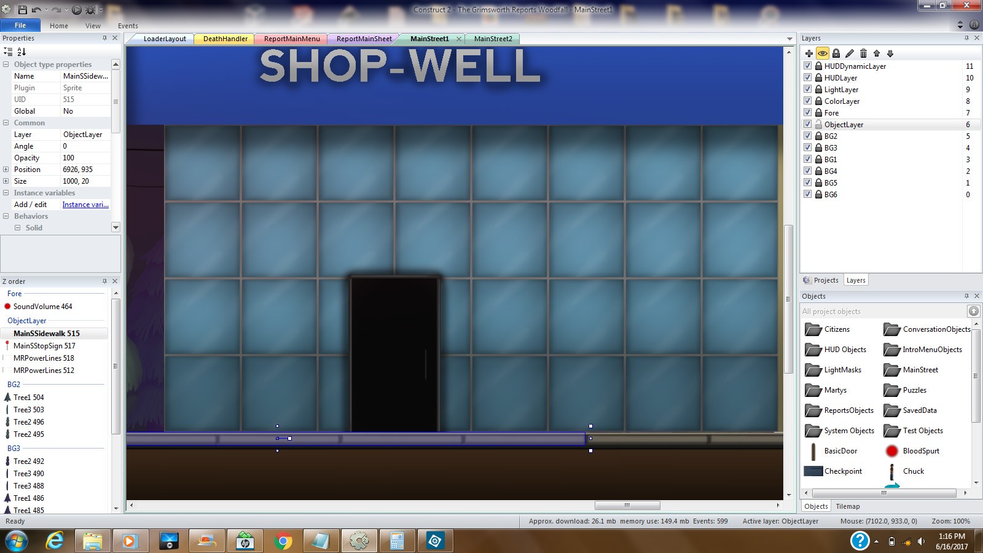Hide the BG6 layer via checkbox
Viewport: 983px width, 553px height.
(x=808, y=194)
